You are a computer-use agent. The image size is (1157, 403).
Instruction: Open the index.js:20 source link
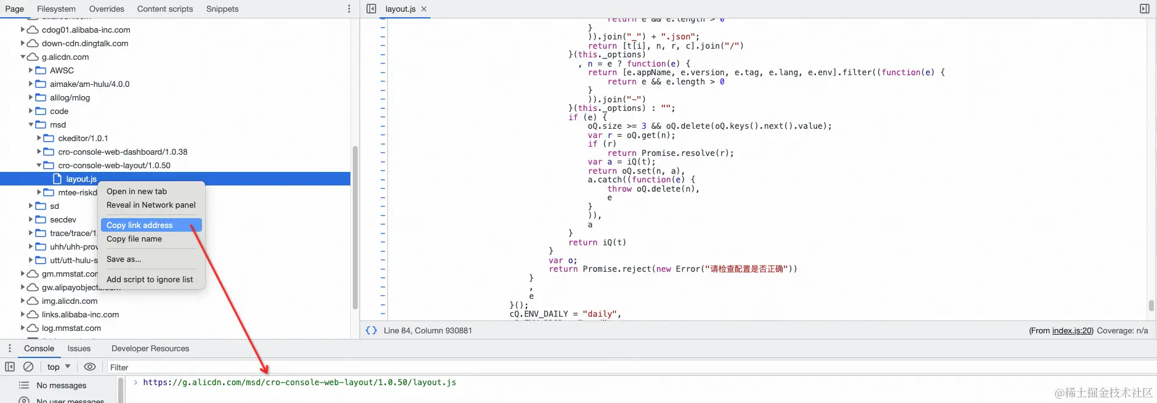1072,330
